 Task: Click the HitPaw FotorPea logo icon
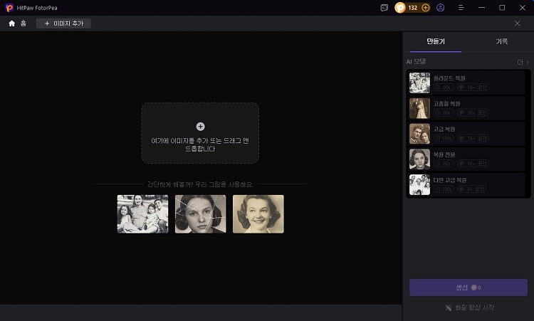9,8
